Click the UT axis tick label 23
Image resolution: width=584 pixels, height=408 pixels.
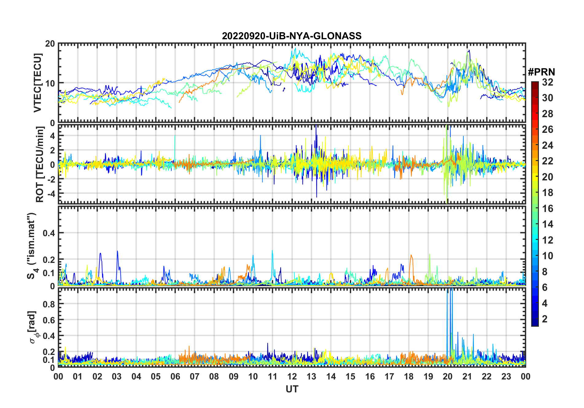pos(506,376)
